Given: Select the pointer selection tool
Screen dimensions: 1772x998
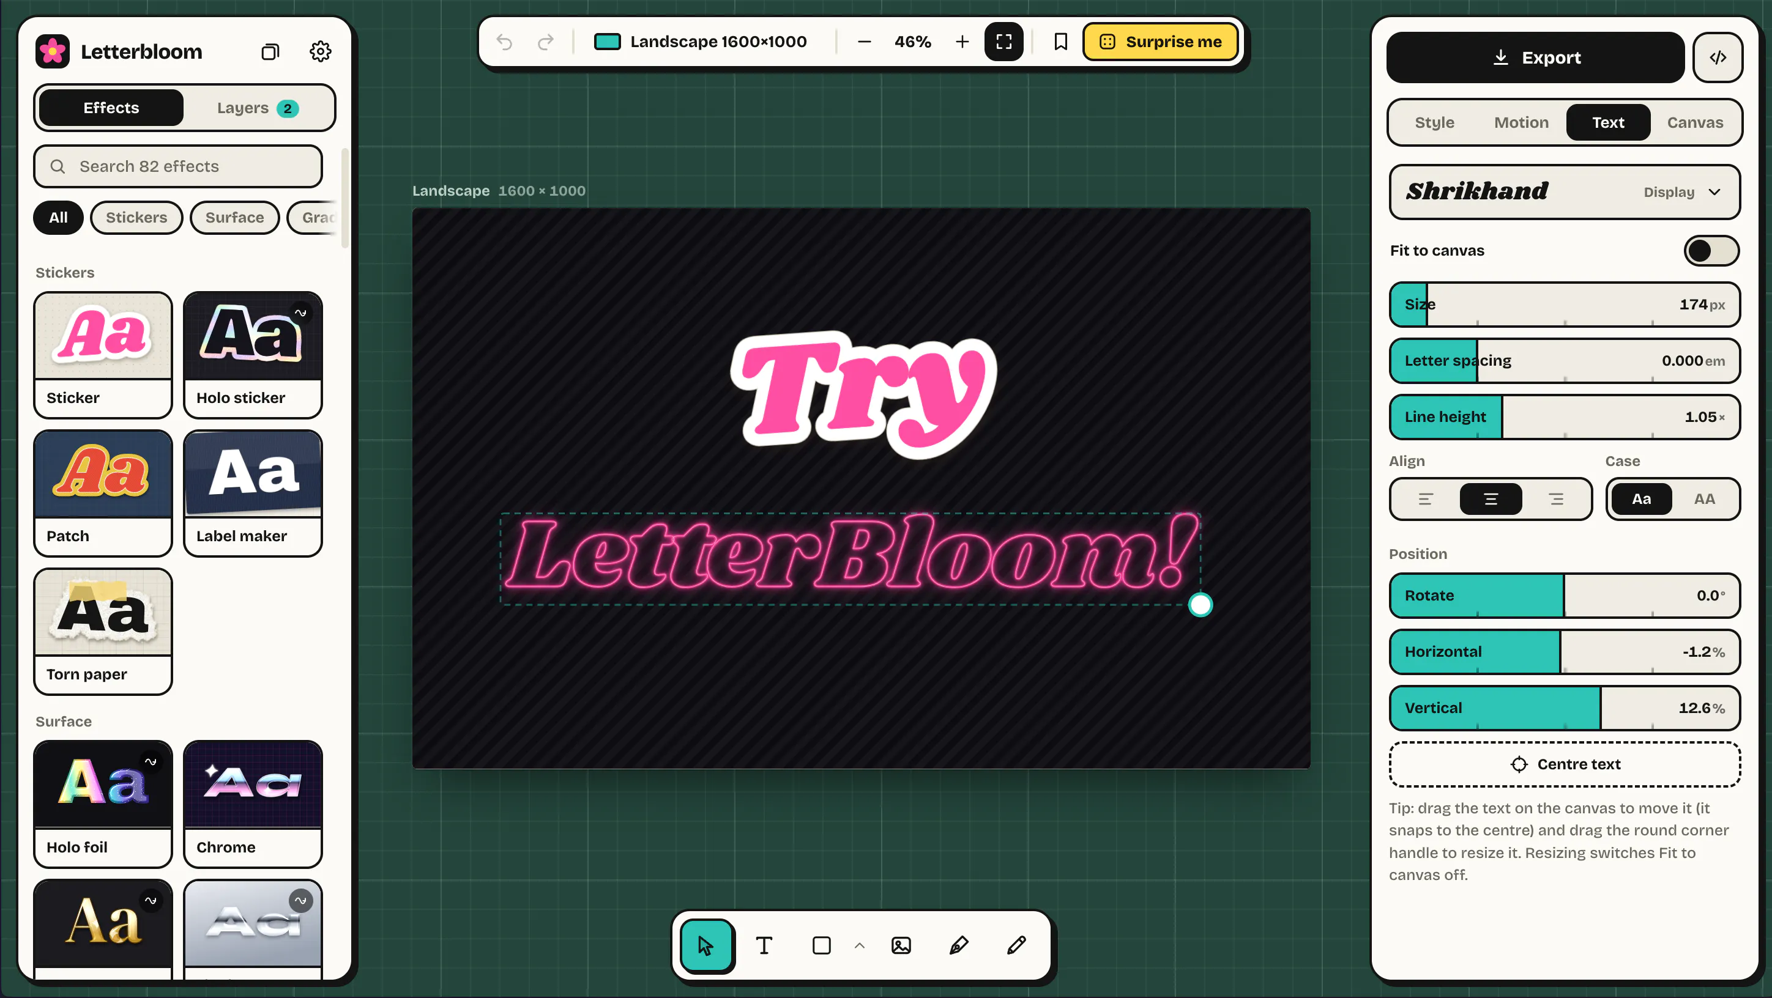Looking at the screenshot, I should click(x=707, y=946).
